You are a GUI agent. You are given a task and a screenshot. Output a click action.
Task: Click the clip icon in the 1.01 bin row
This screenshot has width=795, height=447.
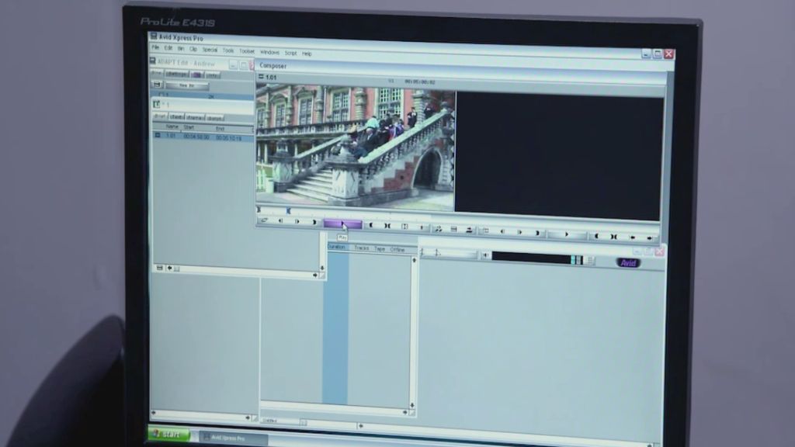[158, 135]
